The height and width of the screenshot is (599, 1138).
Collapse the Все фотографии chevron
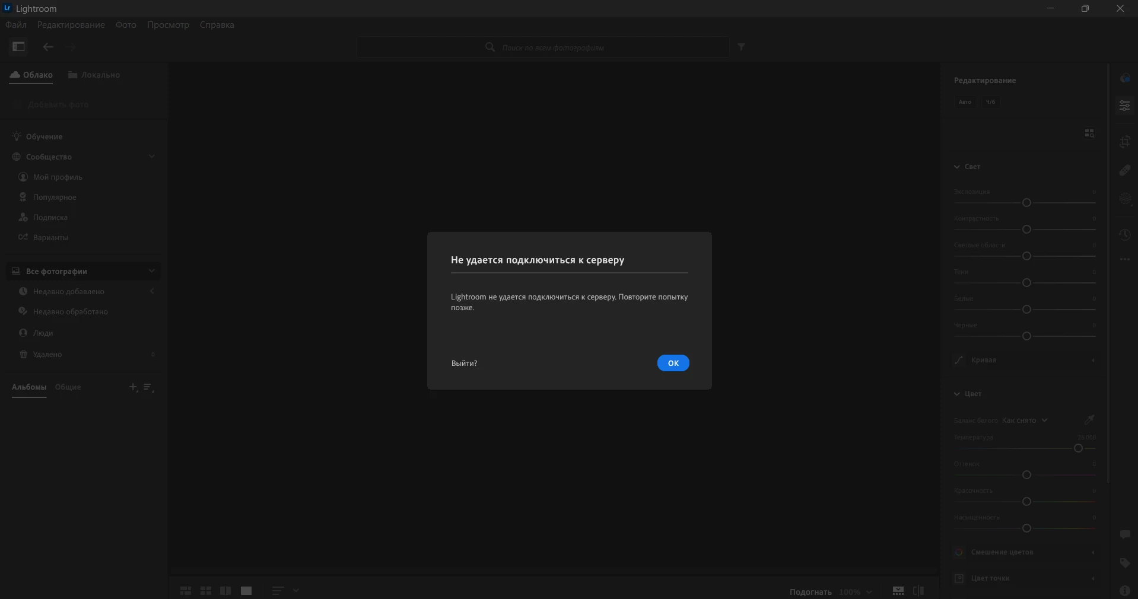(152, 271)
